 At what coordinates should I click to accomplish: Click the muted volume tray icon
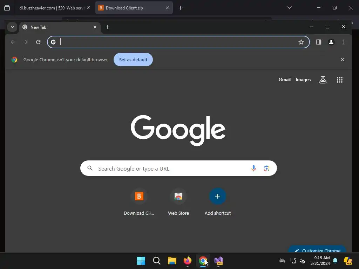[x=302, y=261]
